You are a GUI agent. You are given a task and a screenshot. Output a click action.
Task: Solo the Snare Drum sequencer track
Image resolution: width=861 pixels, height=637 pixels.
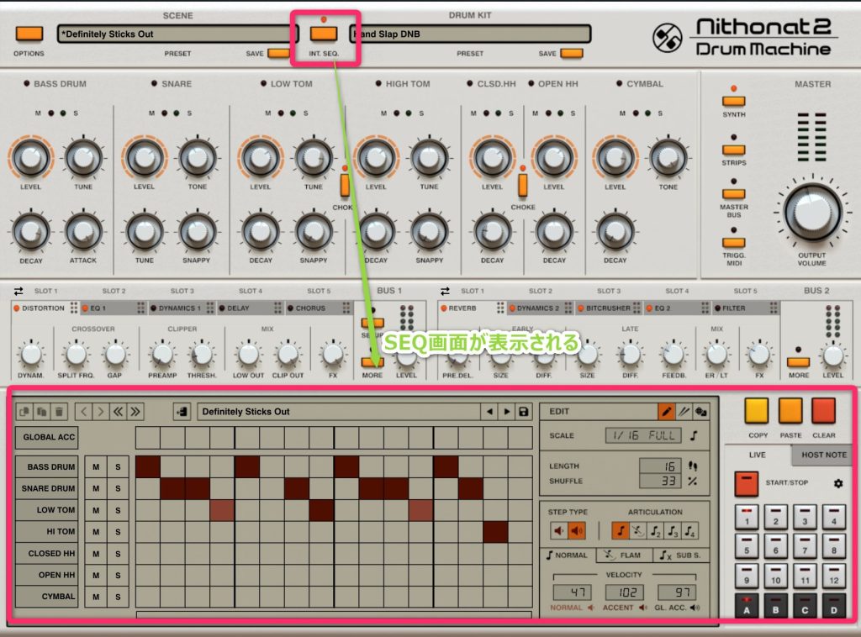coord(118,488)
